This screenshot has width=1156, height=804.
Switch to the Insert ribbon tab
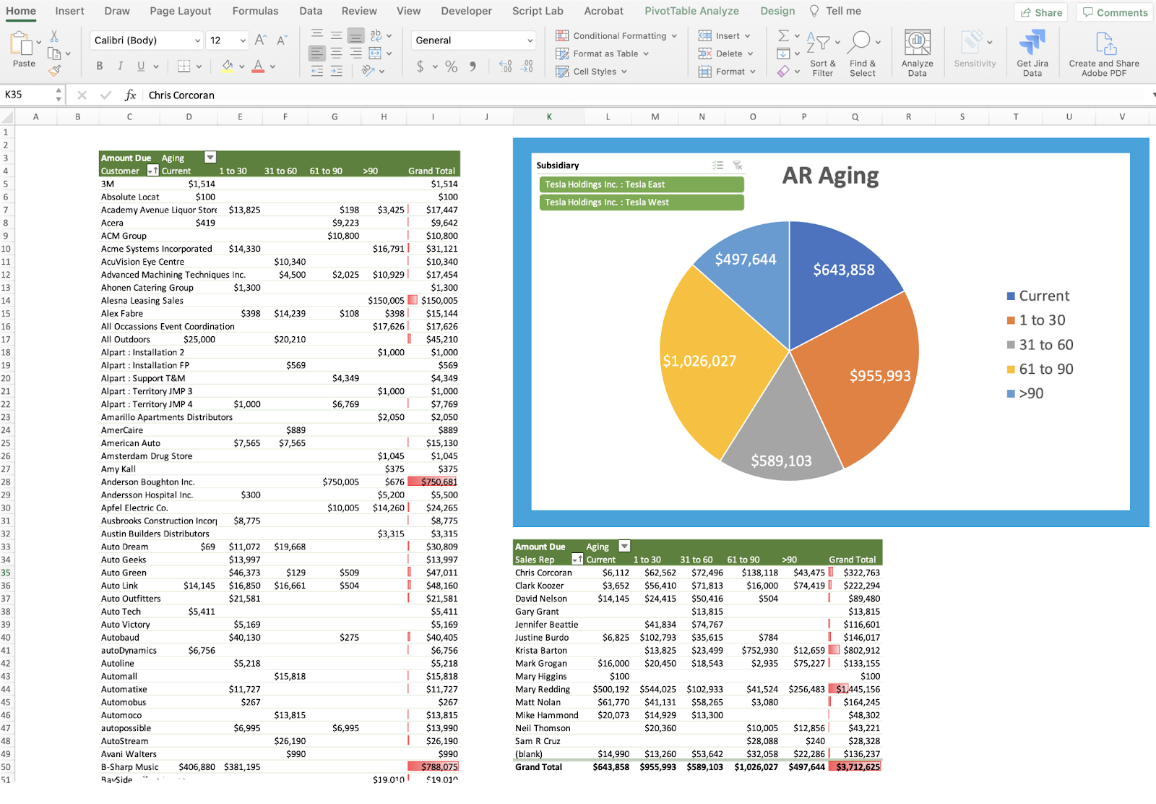[69, 11]
